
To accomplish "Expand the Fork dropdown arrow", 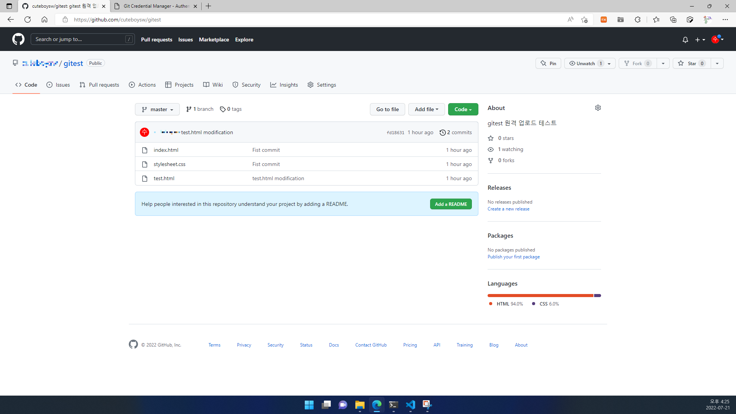I will coord(663,63).
